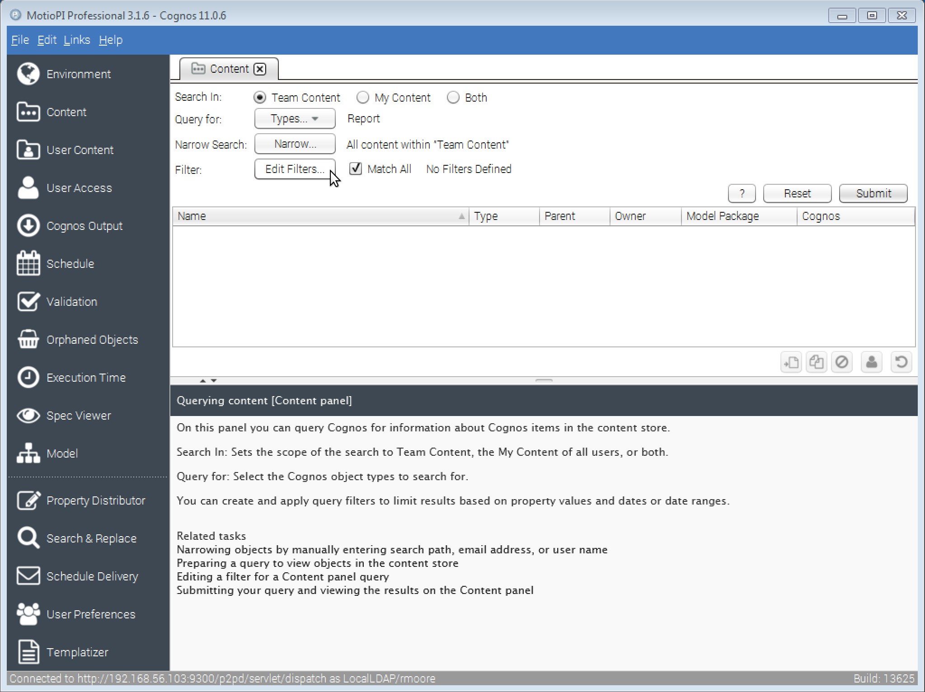The height and width of the screenshot is (692, 925).
Task: Select the My Content radio button
Action: tap(363, 98)
